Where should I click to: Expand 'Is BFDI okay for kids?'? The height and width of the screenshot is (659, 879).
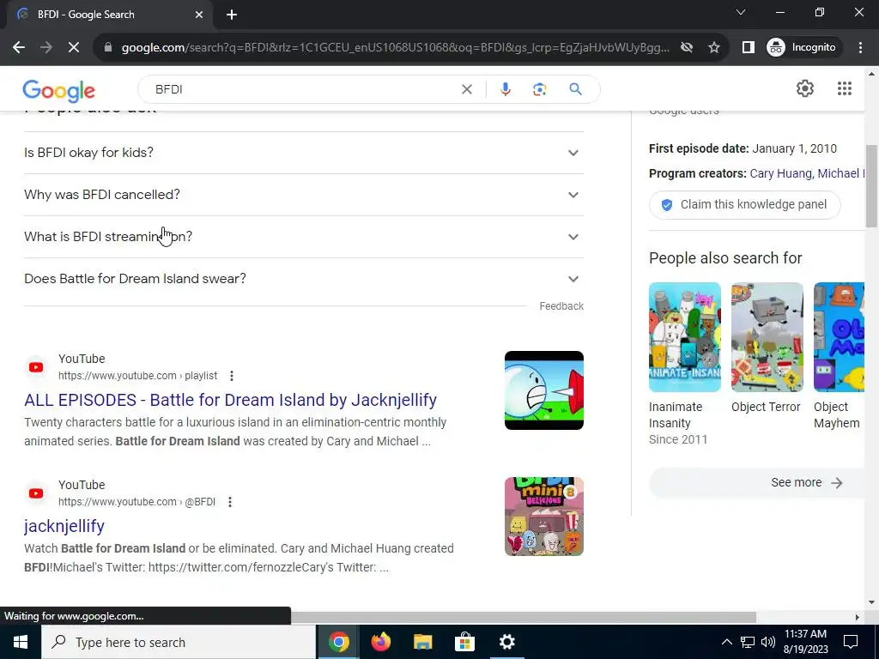coord(303,153)
